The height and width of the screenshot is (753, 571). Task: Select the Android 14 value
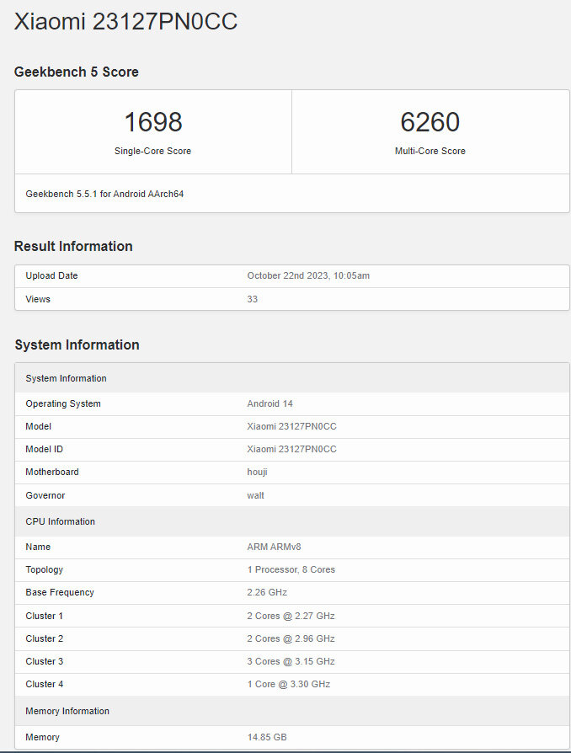point(269,403)
